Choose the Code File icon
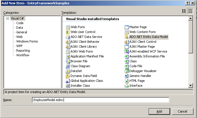The image size is (197, 118). [x=126, y=66]
